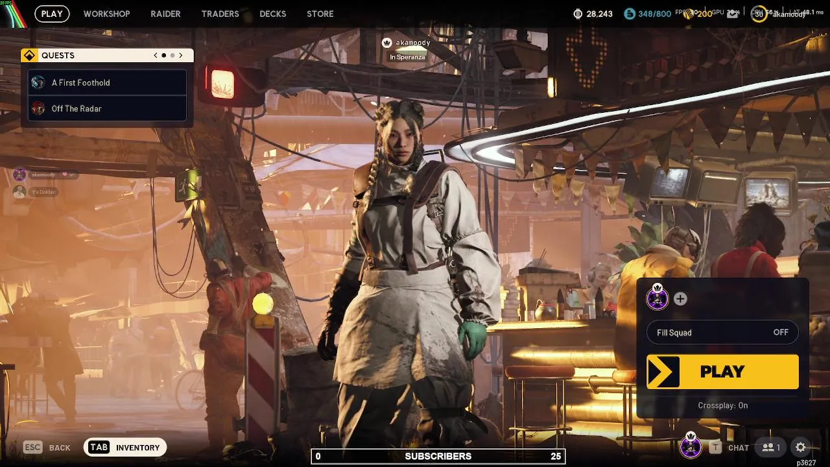Open the settings gear icon

click(801, 448)
